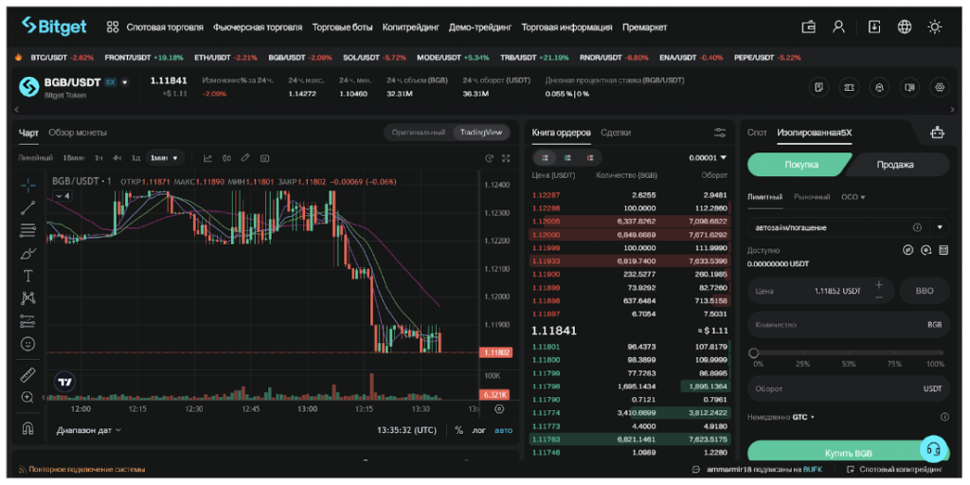Open customer support headset button
Image resolution: width=970 pixels, height=485 pixels.
[934, 450]
